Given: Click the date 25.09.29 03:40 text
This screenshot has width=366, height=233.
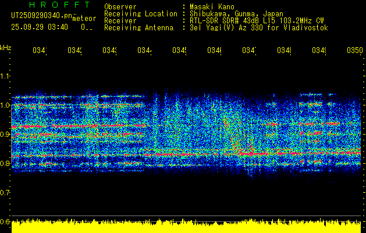Looking at the screenshot, I should click(40, 27).
